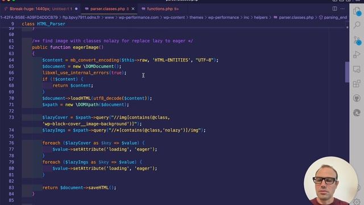Click the eagerImage function name
Screen dimensions: 364x205
[86, 47]
